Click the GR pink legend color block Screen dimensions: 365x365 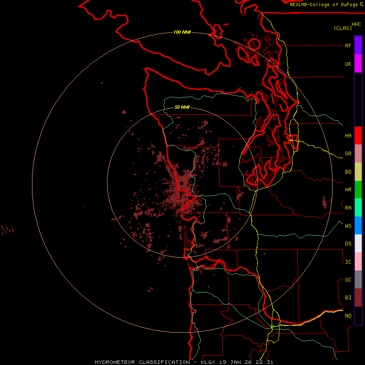pyautogui.click(x=358, y=154)
